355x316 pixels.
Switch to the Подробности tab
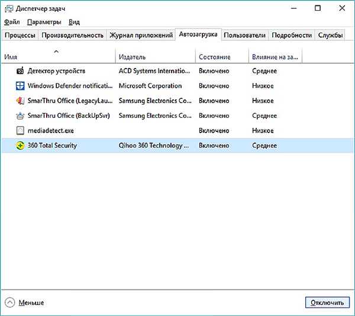[292, 35]
